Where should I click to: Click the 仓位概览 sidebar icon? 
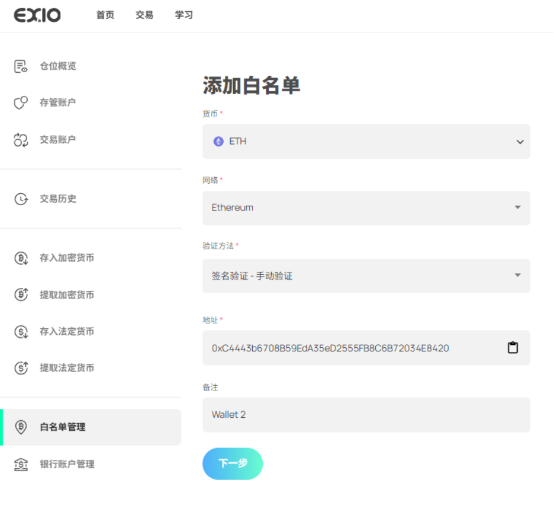[x=21, y=66]
